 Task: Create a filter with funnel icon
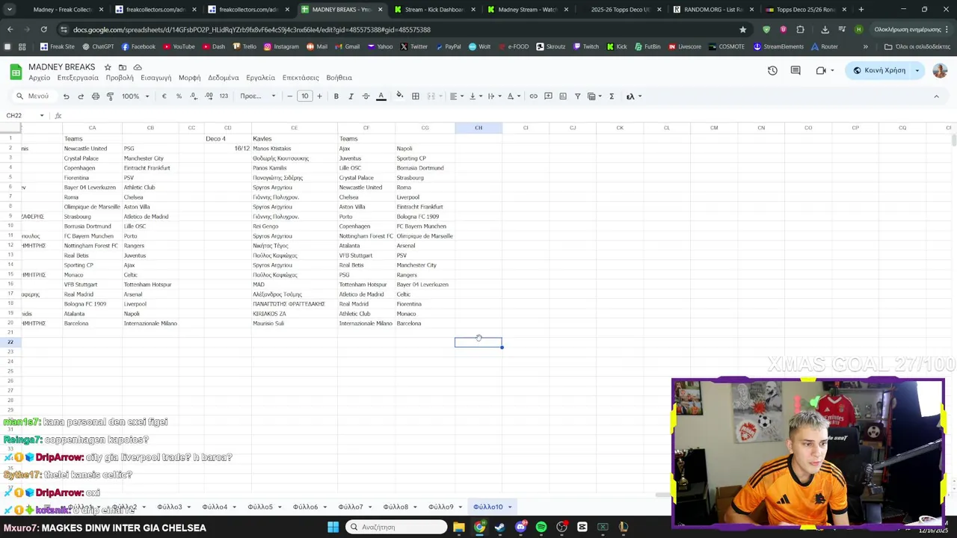(578, 96)
